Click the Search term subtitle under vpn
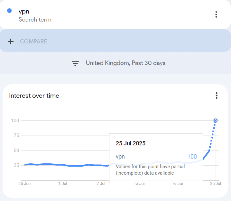This screenshot has height=201, width=231. 35,20
